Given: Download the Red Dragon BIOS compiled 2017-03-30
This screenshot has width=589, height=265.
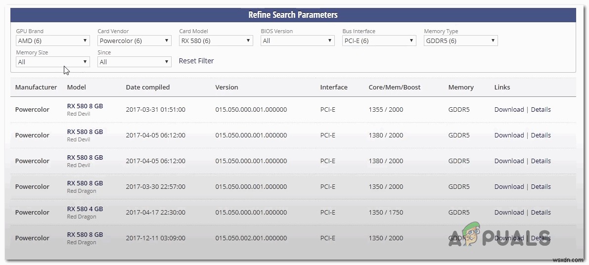Looking at the screenshot, I should point(509,187).
